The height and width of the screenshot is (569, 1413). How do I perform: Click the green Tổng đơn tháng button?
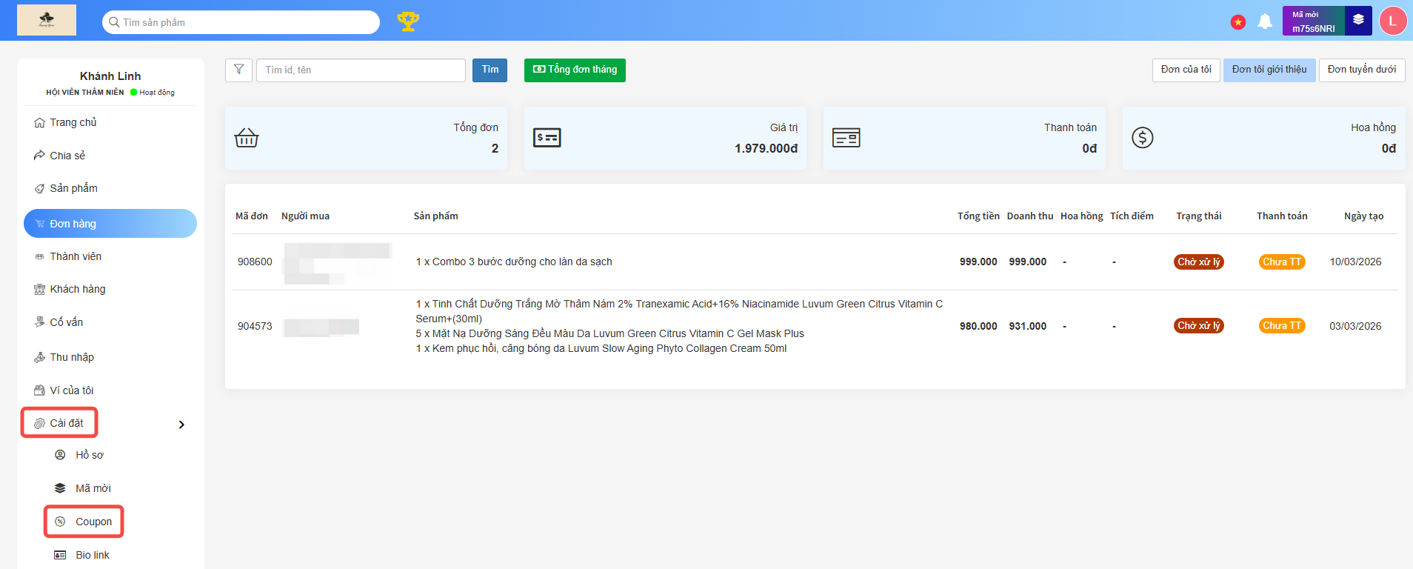575,70
